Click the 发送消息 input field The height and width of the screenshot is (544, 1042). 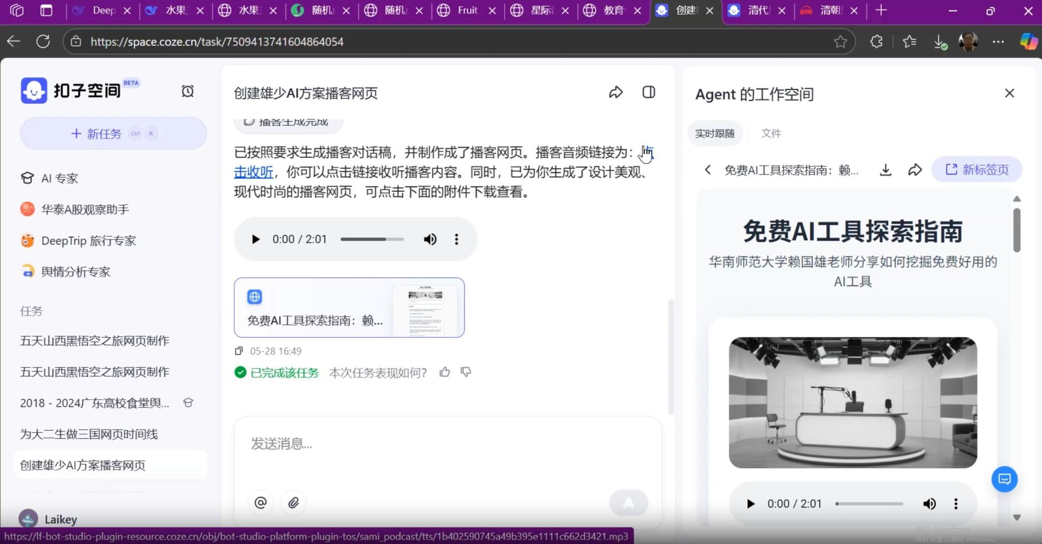tap(448, 444)
